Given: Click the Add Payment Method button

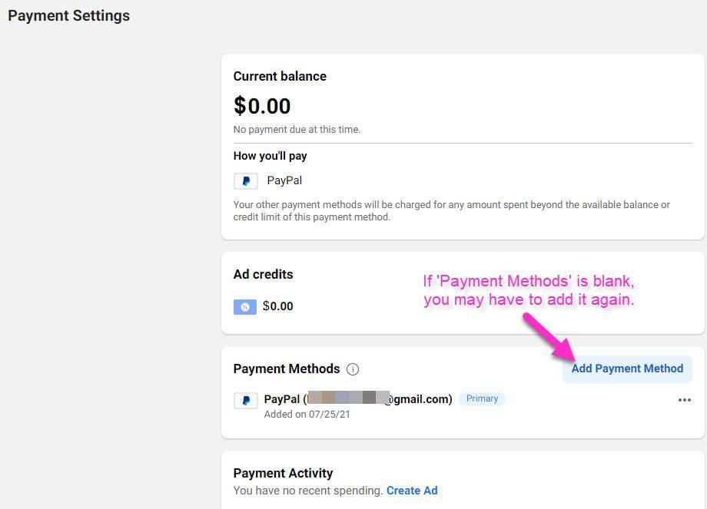Looking at the screenshot, I should point(626,369).
